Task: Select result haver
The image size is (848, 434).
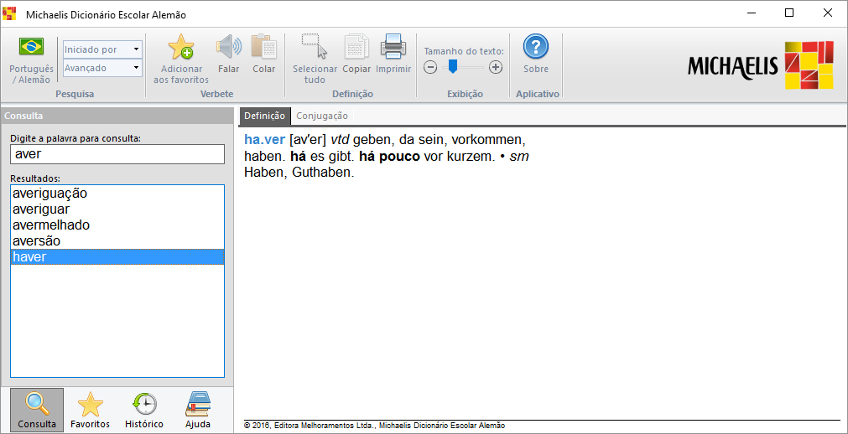Action: pyautogui.click(x=117, y=256)
